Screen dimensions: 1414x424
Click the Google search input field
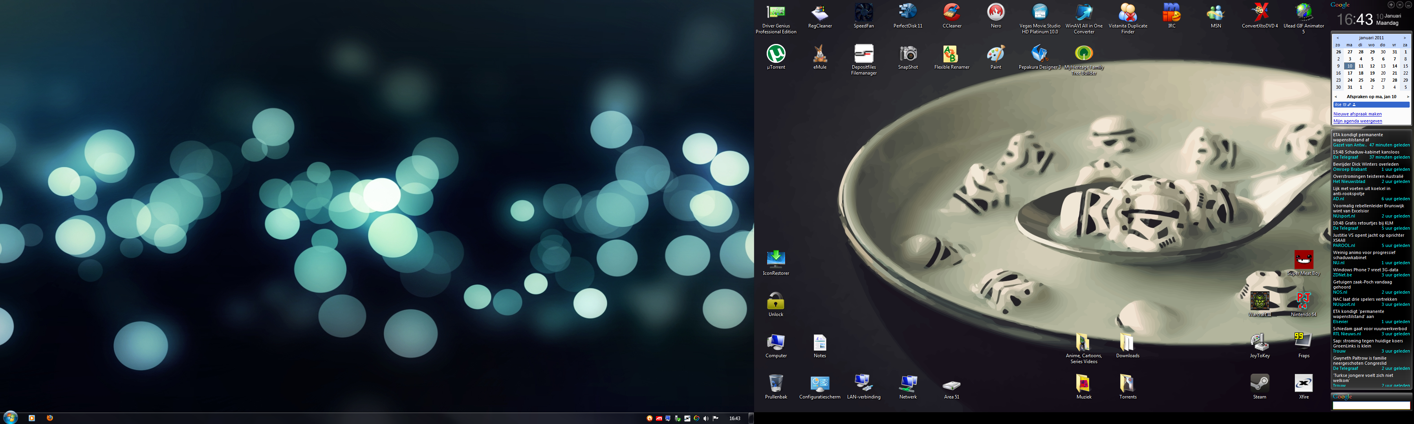pyautogui.click(x=1371, y=405)
